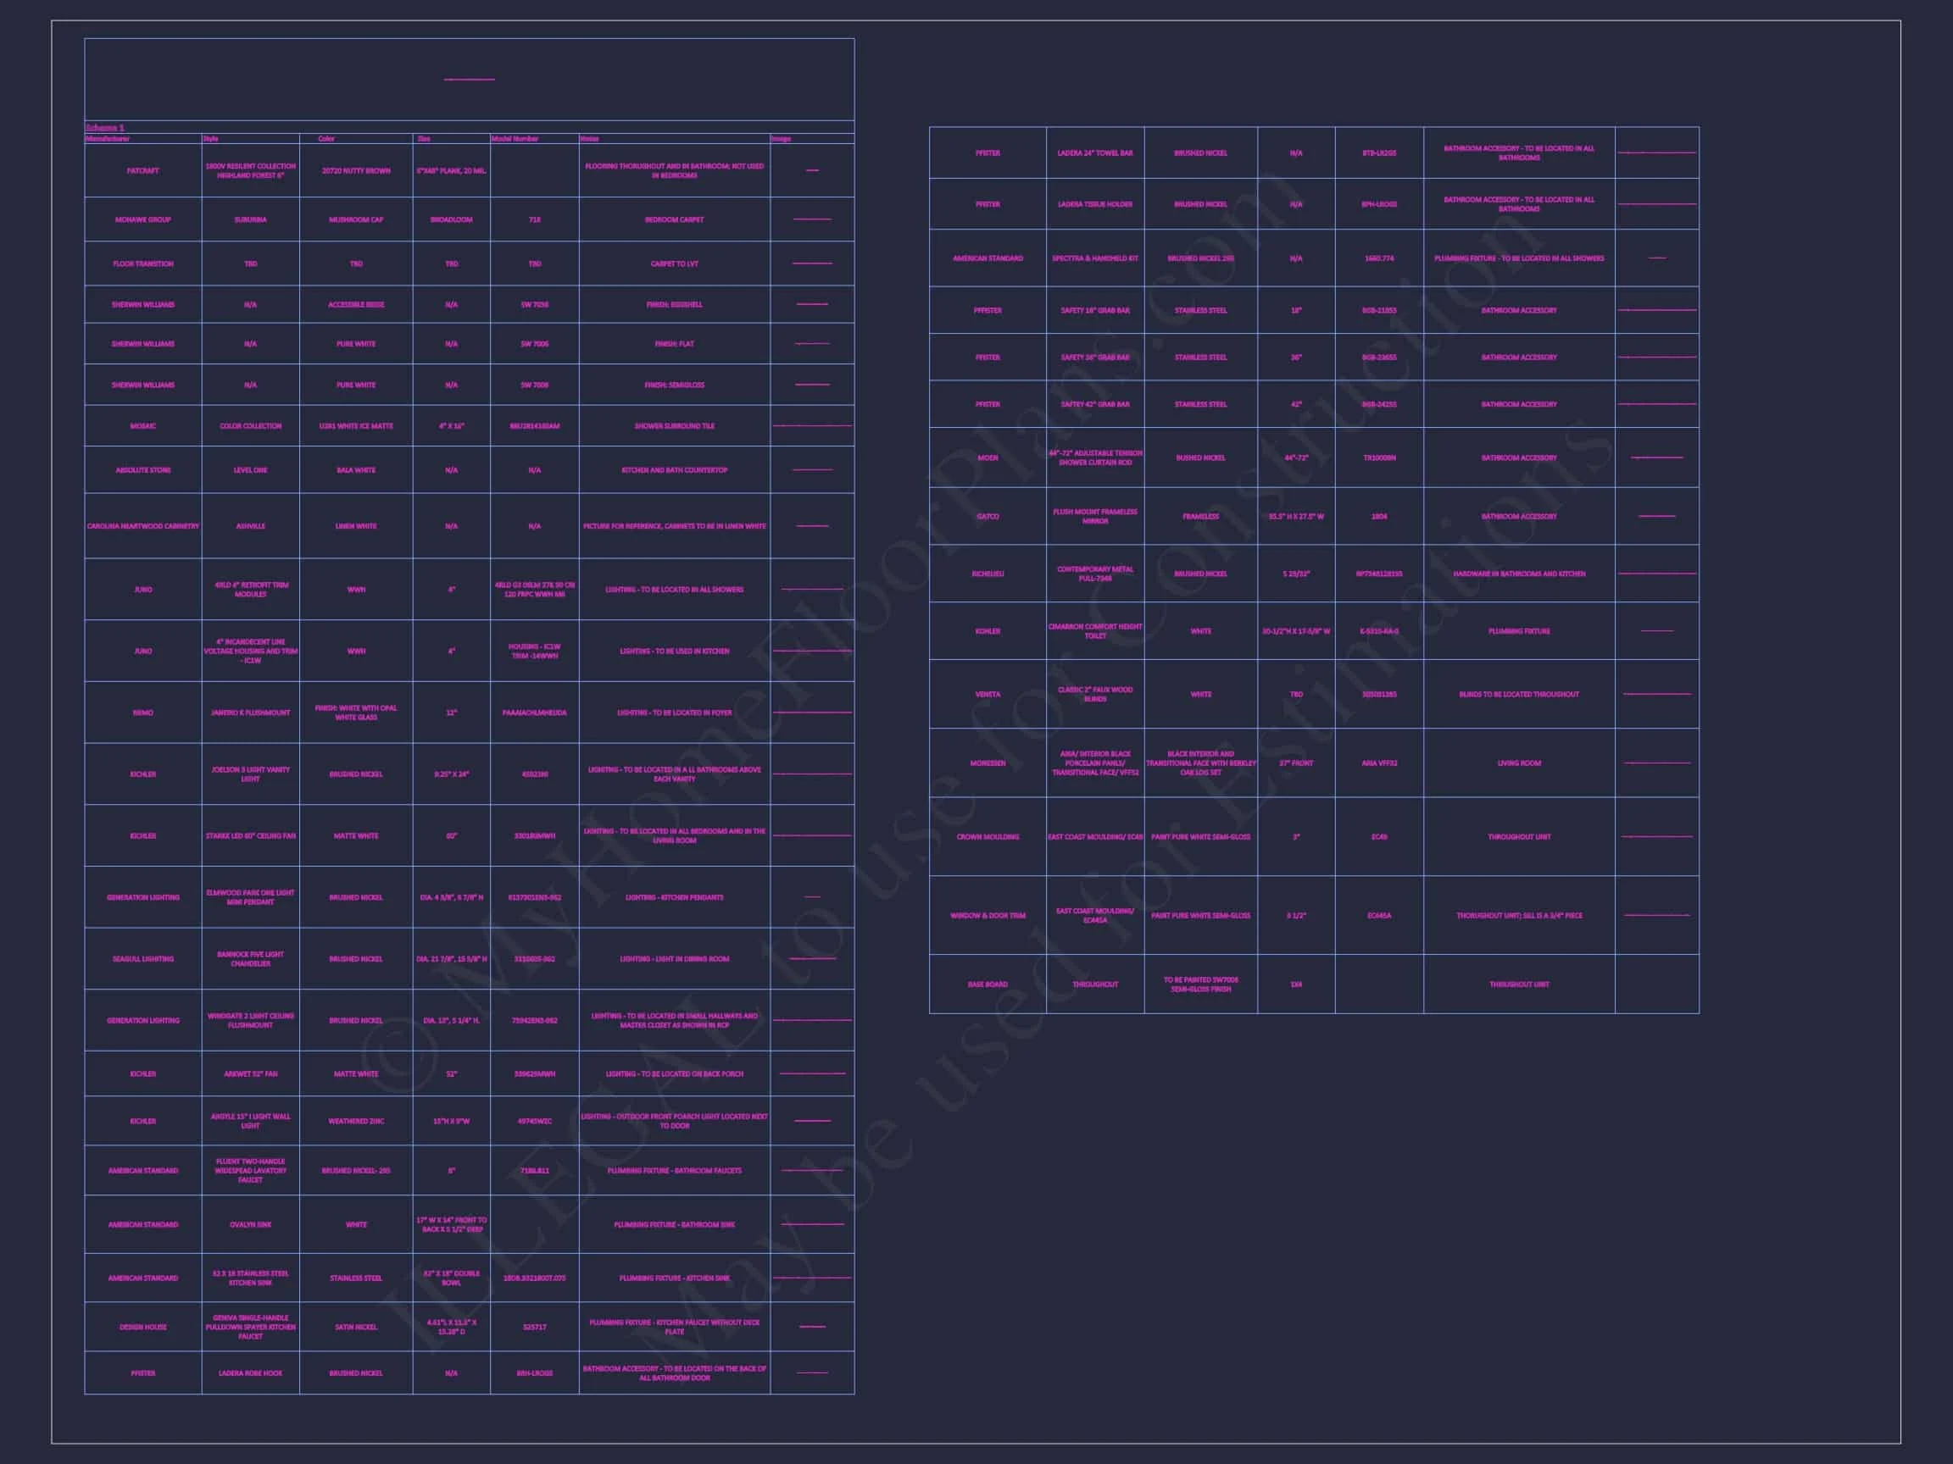Select the OVALYN SINK style cell
Image resolution: width=1953 pixels, height=1464 pixels.
[251, 1225]
